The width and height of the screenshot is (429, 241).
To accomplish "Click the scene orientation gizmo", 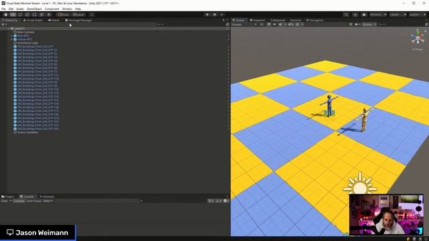I will [417, 37].
